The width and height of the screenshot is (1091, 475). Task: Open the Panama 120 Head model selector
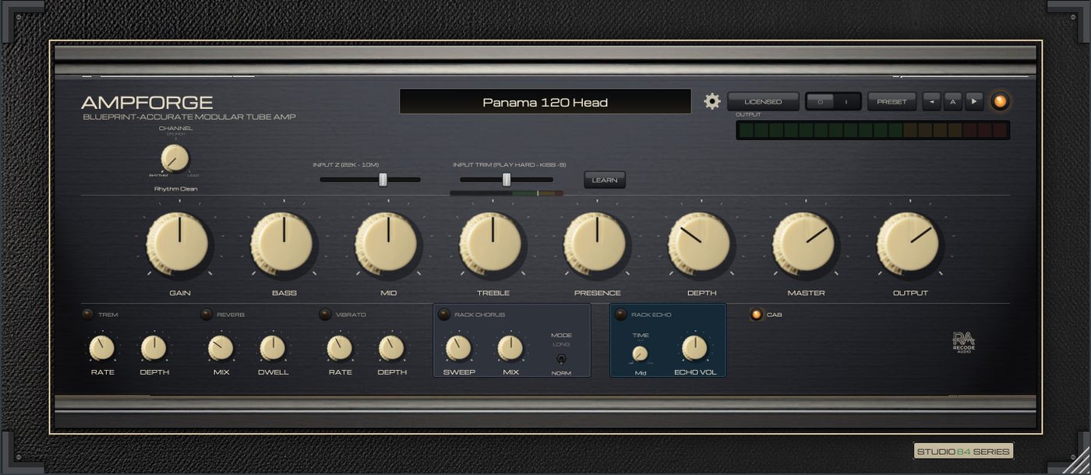545,102
